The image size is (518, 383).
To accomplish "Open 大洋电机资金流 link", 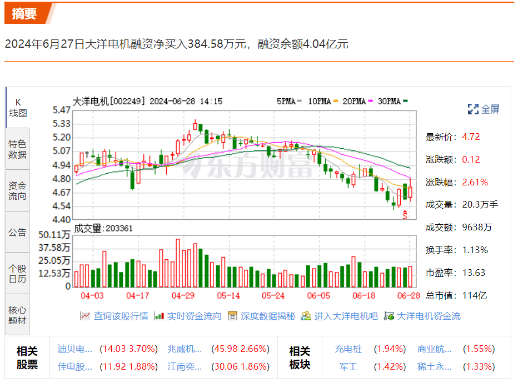I will tap(429, 316).
